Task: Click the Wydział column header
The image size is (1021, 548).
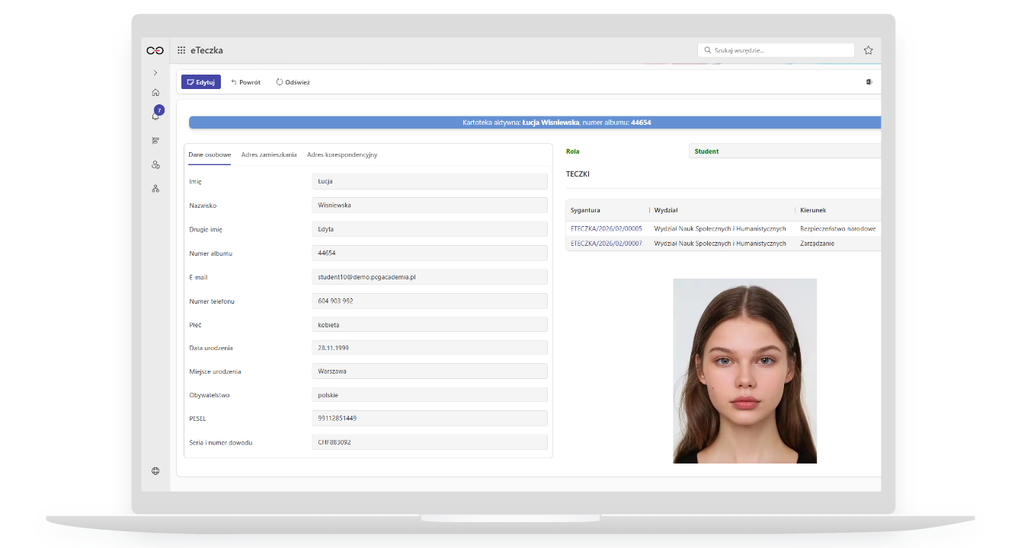Action: pyautogui.click(x=666, y=210)
